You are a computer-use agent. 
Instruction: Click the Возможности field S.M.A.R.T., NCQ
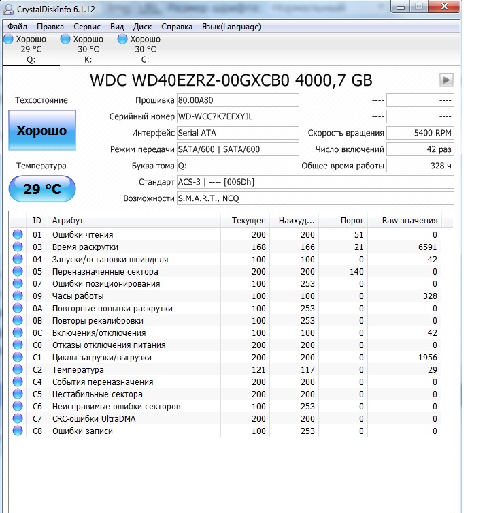click(315, 198)
